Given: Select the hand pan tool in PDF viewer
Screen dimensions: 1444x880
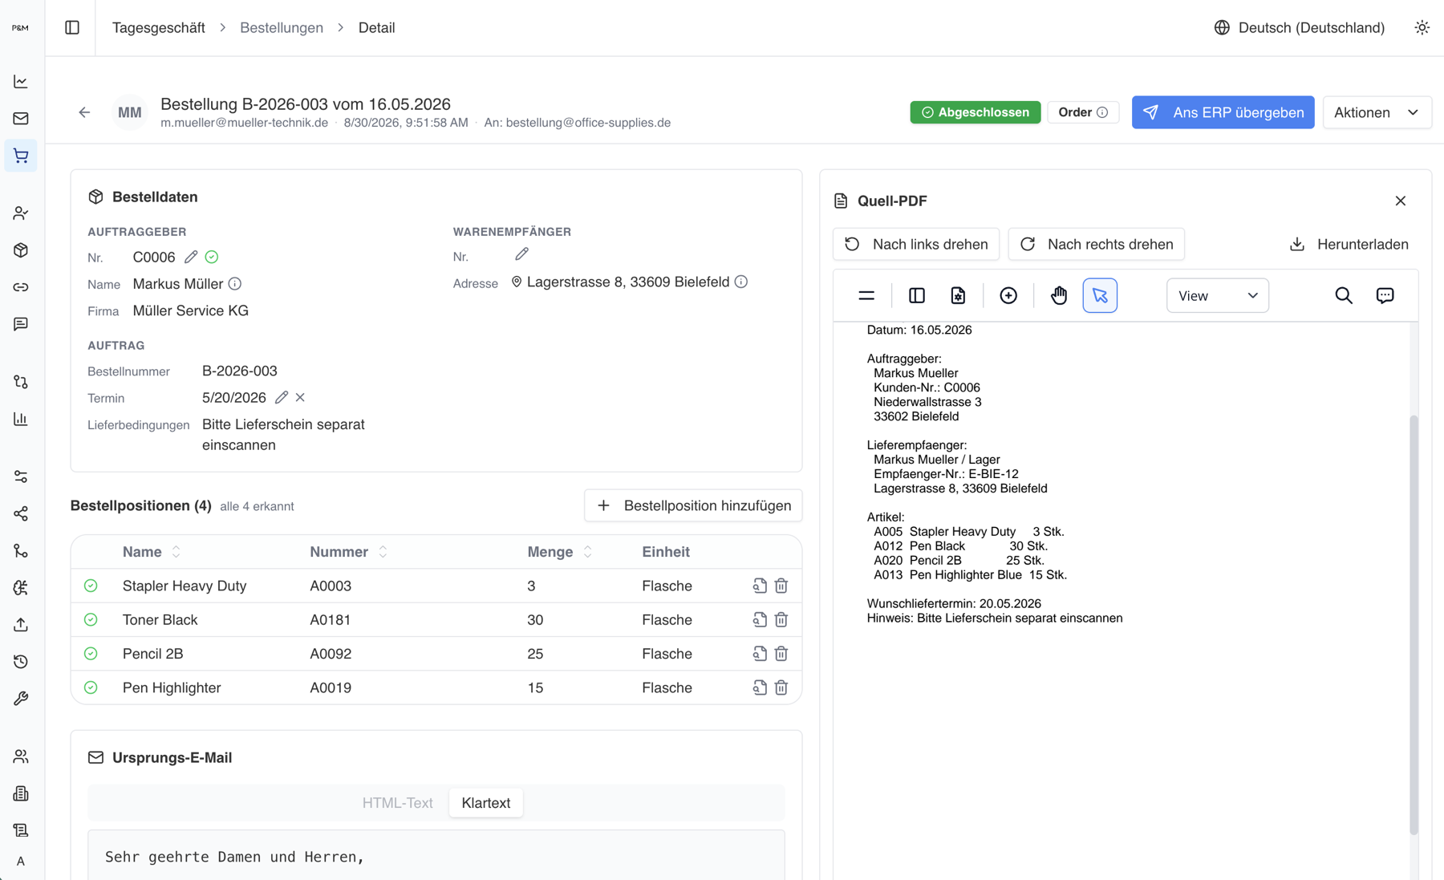Looking at the screenshot, I should tap(1059, 295).
